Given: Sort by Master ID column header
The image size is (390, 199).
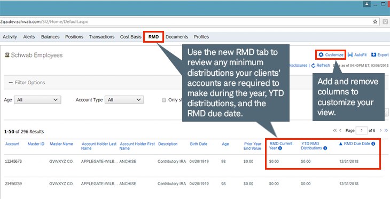Looking at the screenshot, I should [x=36, y=144].
